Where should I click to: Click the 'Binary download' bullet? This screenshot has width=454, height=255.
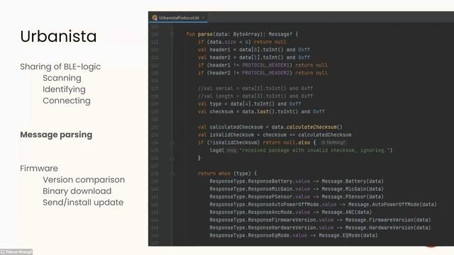coord(77,191)
